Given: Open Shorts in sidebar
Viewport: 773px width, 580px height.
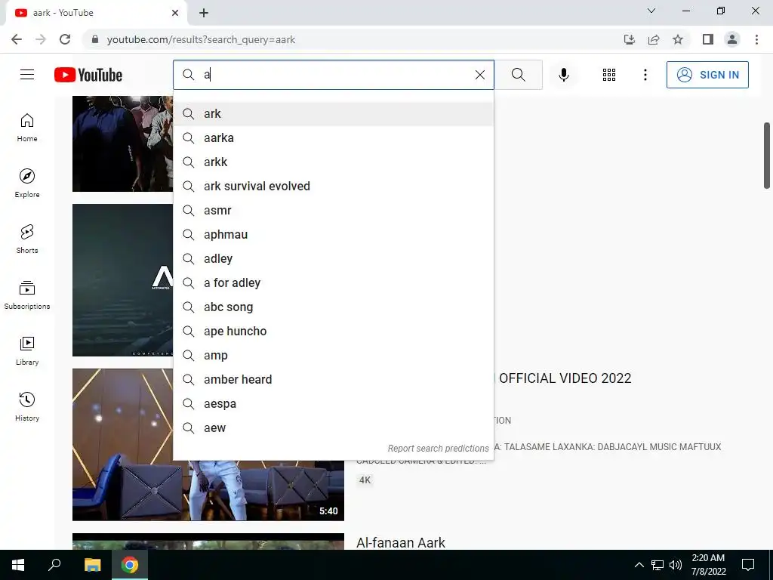Looking at the screenshot, I should [x=27, y=239].
